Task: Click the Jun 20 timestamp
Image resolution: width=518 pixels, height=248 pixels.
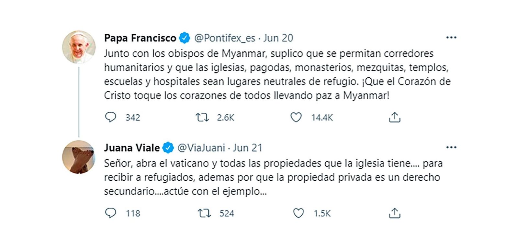Action: pos(278,38)
